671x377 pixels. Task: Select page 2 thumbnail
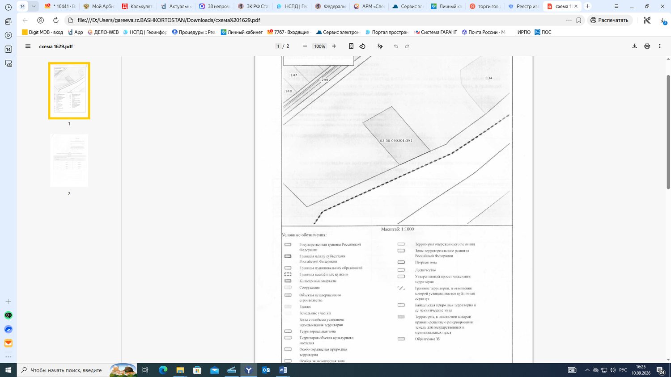coord(69,160)
